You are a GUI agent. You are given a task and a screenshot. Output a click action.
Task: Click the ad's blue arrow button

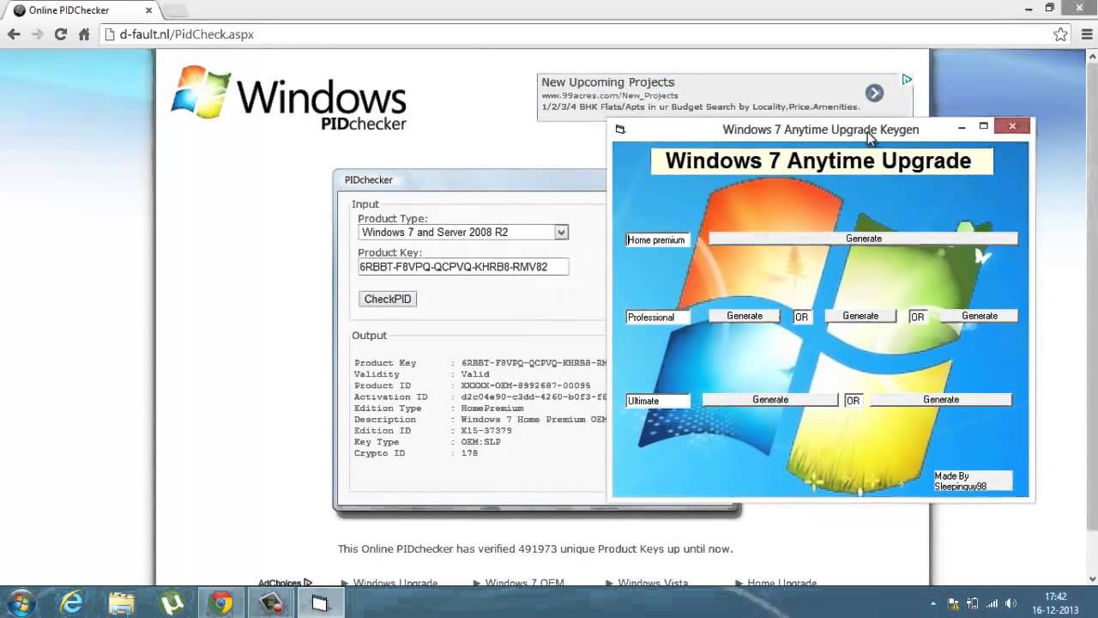point(874,93)
